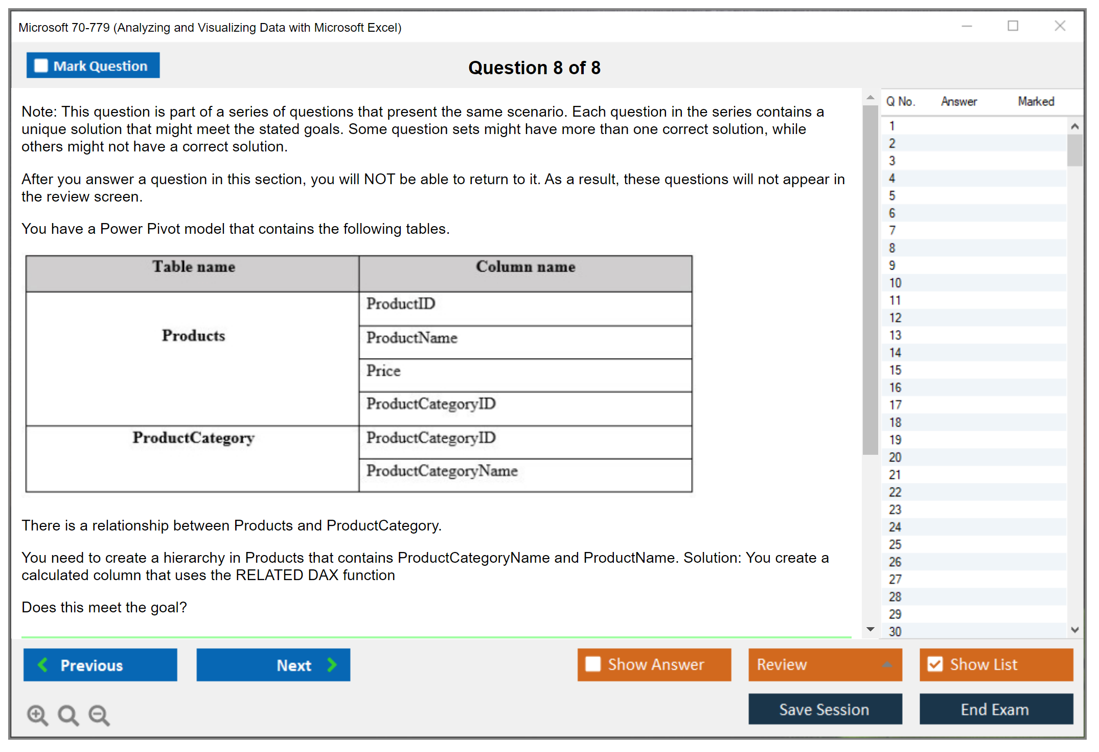Screen dimensions: 1099x752
Task: Click question list scroll-up arrow
Action: click(1074, 126)
